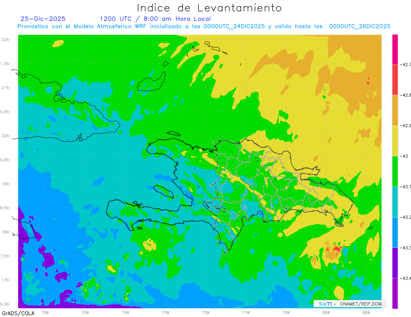The height and width of the screenshot is (317, 411).
Task: Click the "18N" latitude label
Action: coord(6,232)
